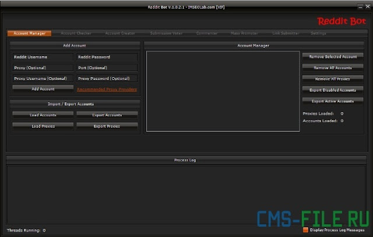373x237 pixels.
Task: Select the Proxy Password (Optional) field
Action: (107, 78)
